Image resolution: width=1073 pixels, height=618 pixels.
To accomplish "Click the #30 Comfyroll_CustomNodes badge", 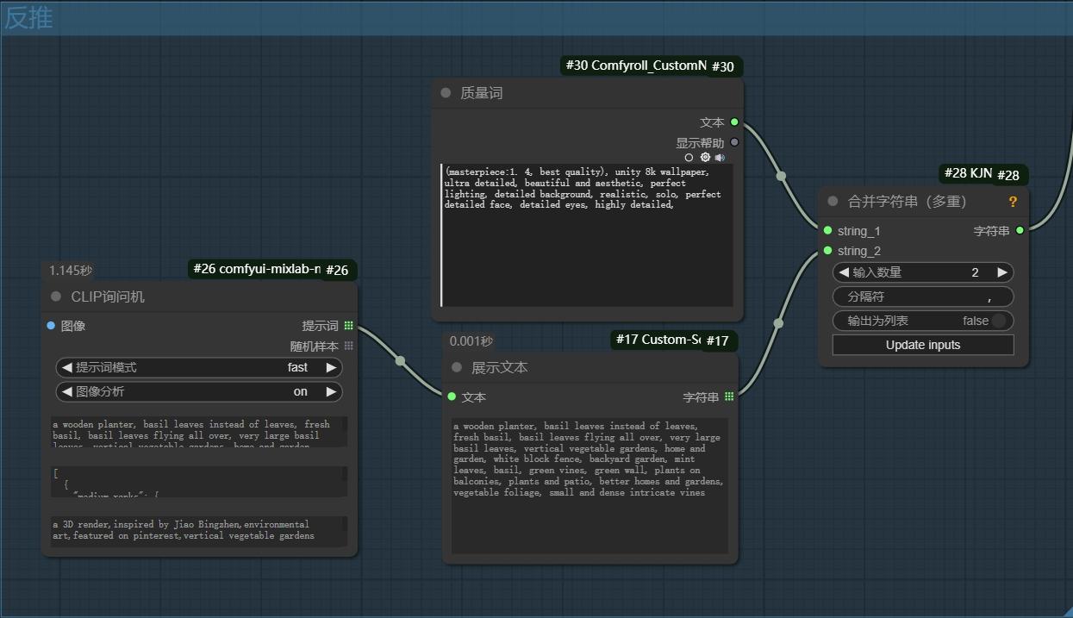I will (x=634, y=66).
